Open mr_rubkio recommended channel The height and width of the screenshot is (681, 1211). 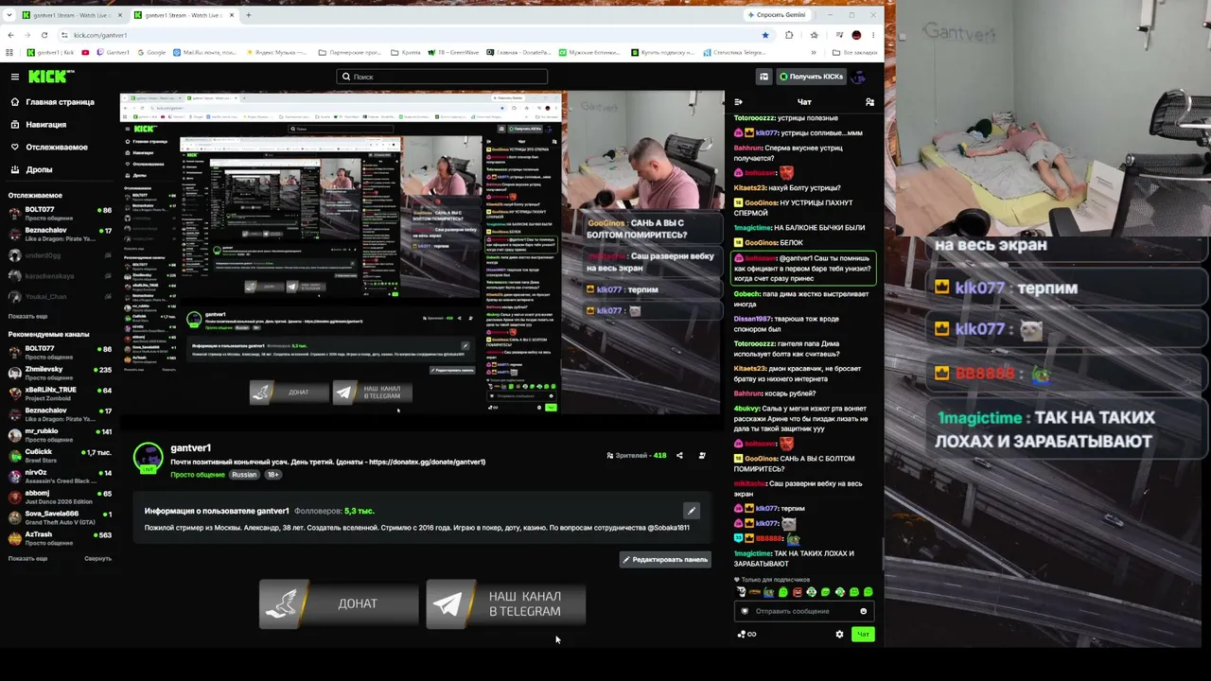pyautogui.click(x=60, y=435)
